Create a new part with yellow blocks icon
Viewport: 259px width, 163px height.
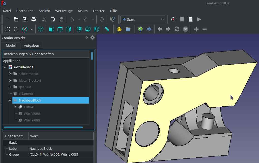tap(119, 29)
